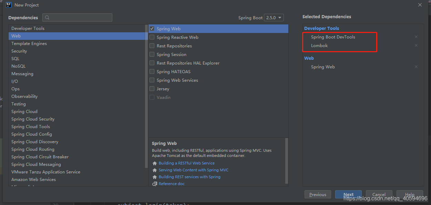This screenshot has height=205, width=431.
Task: Click the disabled Vaadin checkbox
Action: [x=152, y=97]
